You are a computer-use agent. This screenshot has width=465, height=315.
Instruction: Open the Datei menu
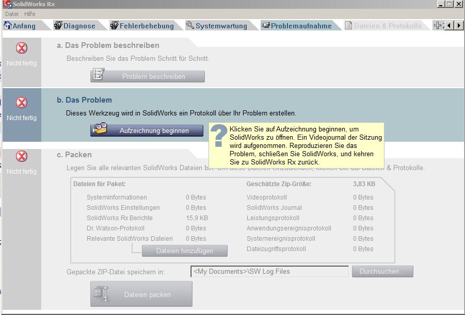tap(12, 14)
